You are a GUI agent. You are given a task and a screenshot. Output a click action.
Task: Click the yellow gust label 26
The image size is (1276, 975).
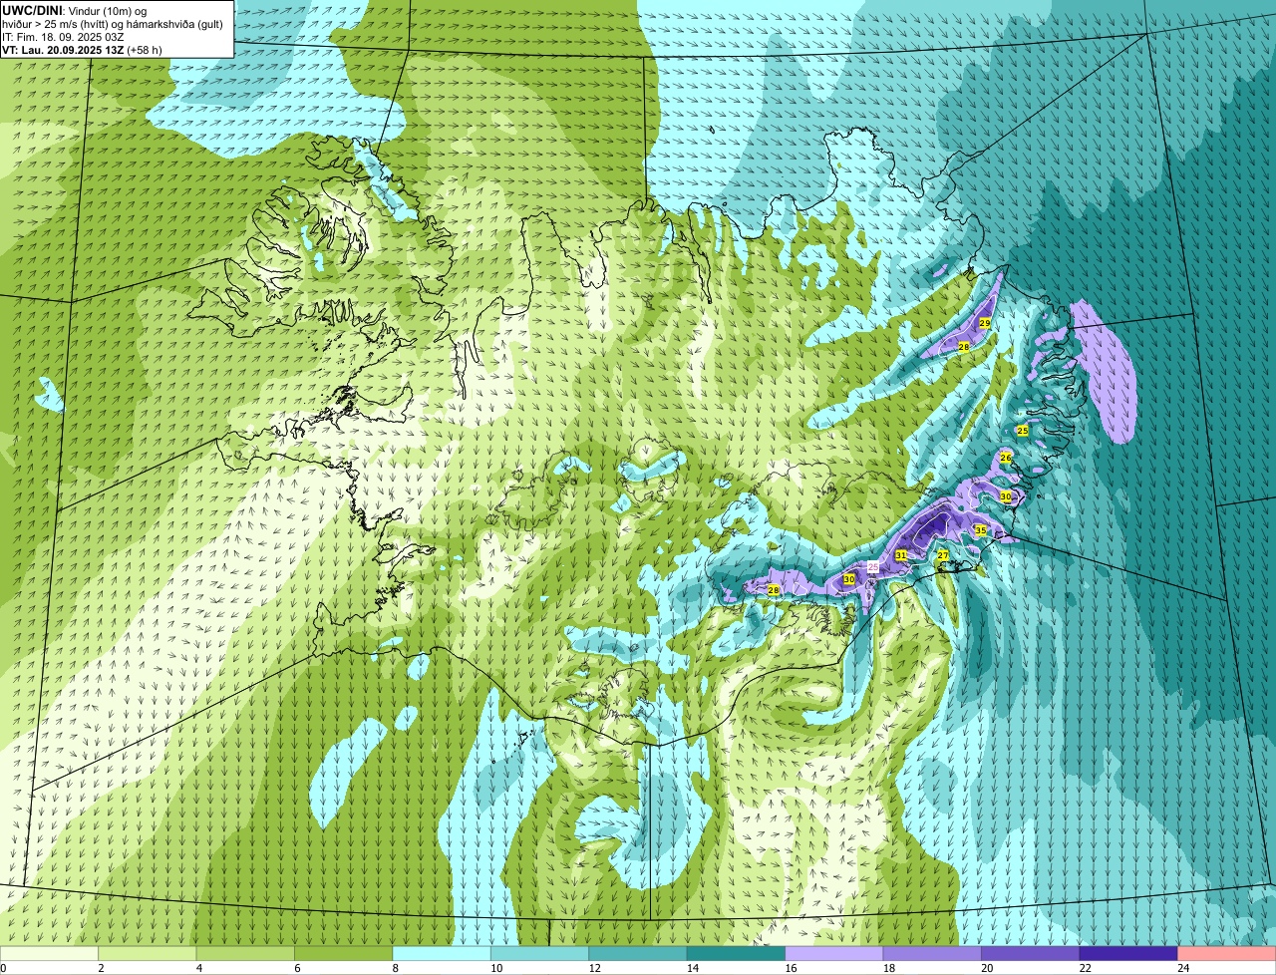click(1006, 458)
